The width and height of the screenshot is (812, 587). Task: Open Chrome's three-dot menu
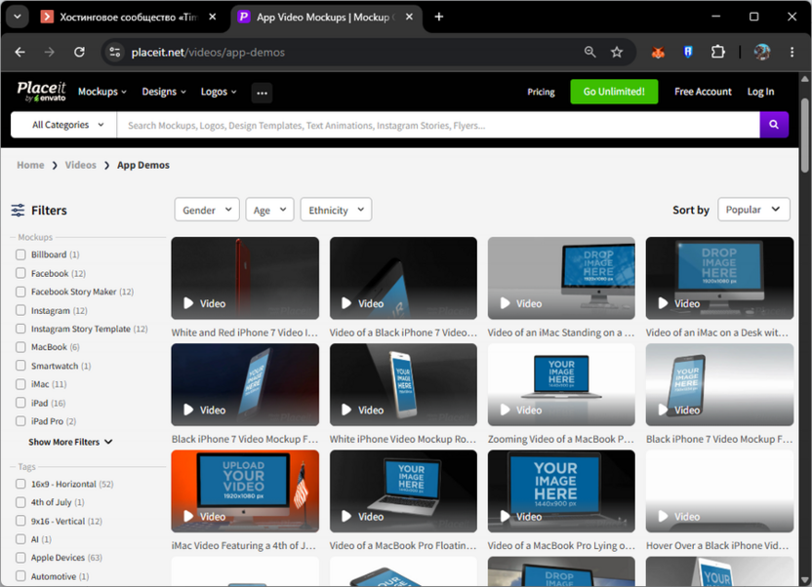point(792,52)
